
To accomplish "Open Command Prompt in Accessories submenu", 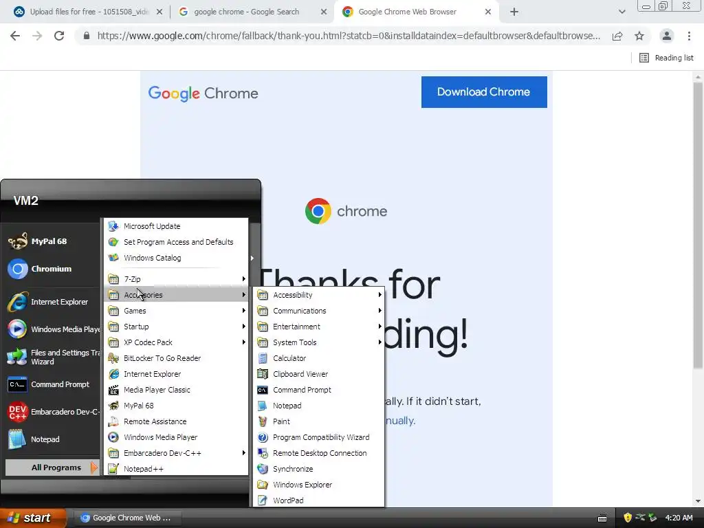I will pos(319,390).
